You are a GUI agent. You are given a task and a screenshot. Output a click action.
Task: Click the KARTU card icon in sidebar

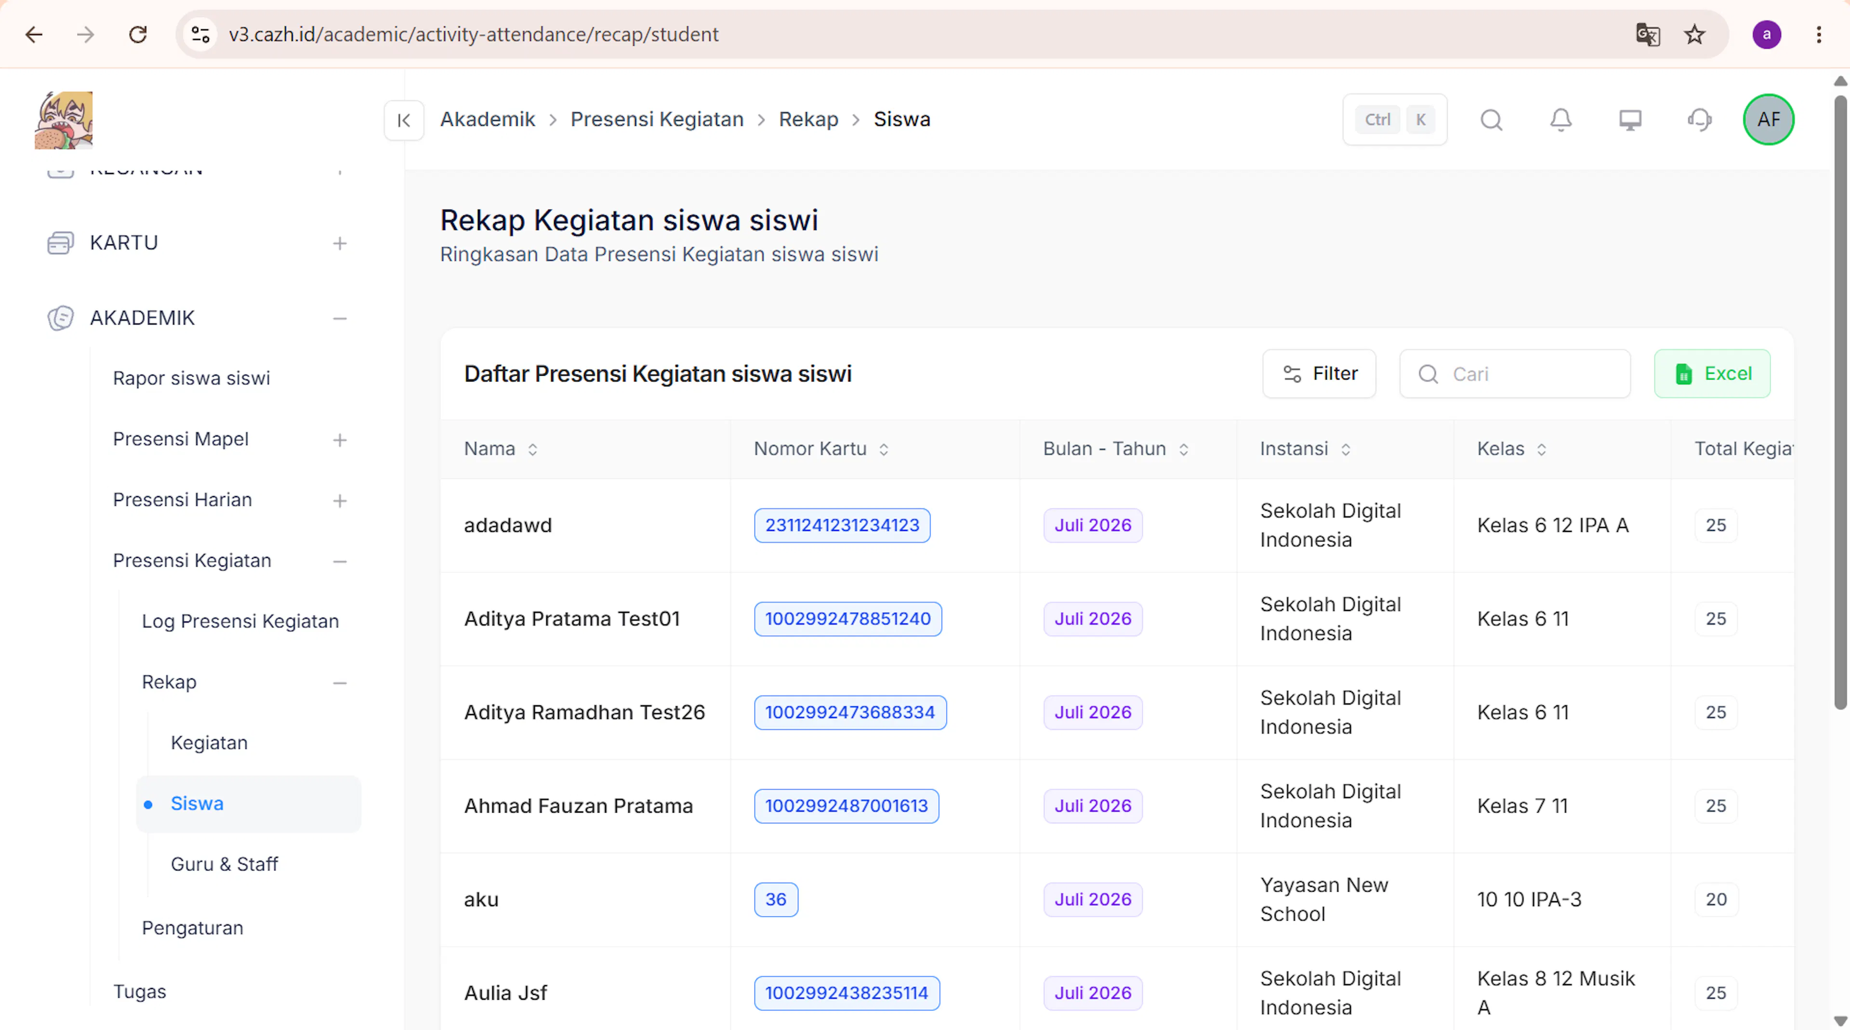(x=60, y=243)
